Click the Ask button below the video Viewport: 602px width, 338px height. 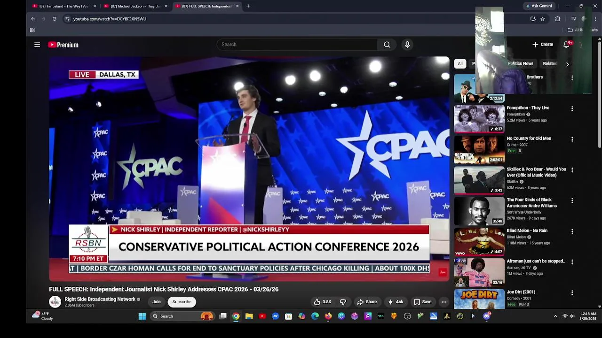tap(395, 302)
